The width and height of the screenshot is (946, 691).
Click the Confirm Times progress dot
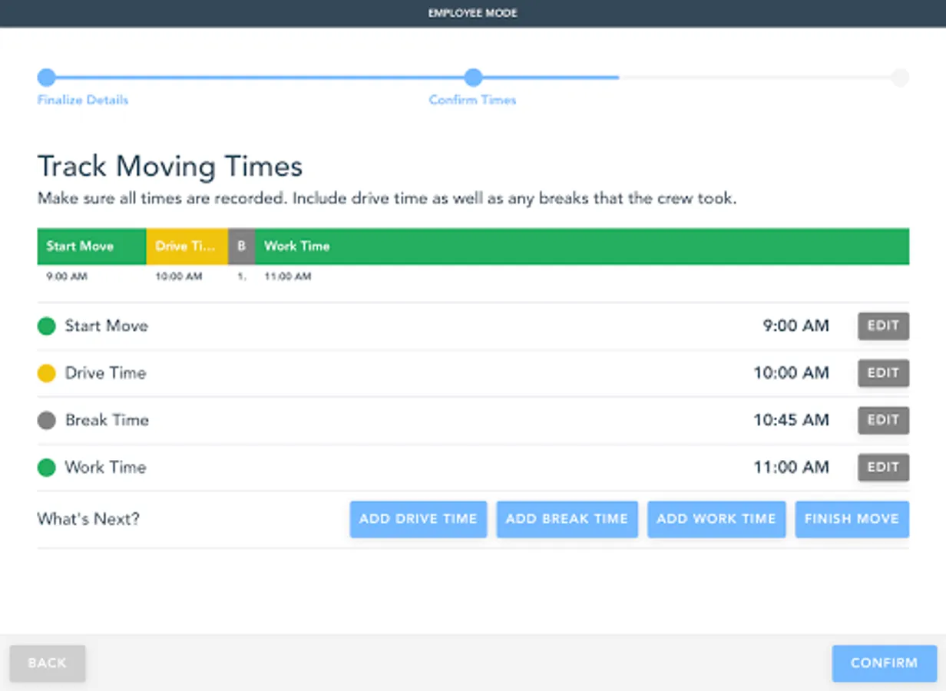click(x=473, y=77)
